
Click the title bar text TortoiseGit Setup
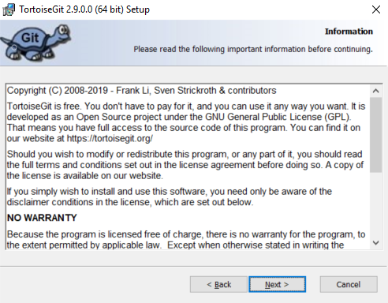coord(84,9)
